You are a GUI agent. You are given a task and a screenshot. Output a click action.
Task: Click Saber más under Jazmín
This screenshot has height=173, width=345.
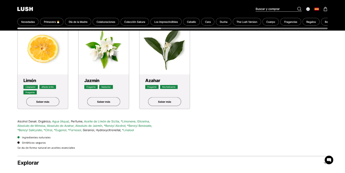point(103,102)
